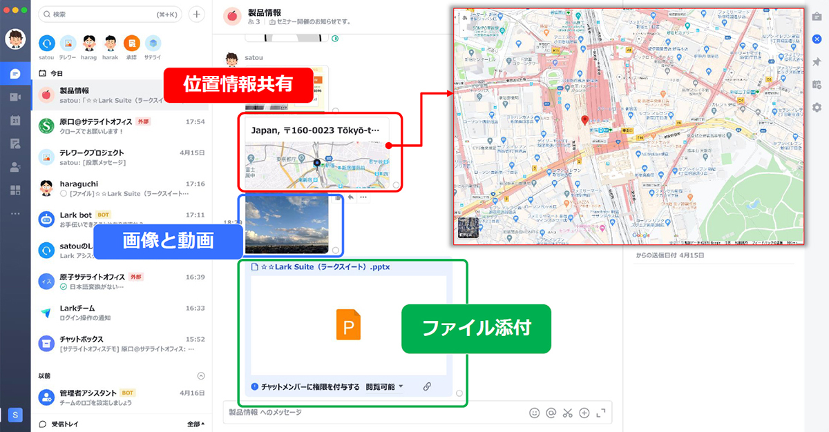Open テレワー shortcut avatar
The width and height of the screenshot is (829, 432).
68,43
